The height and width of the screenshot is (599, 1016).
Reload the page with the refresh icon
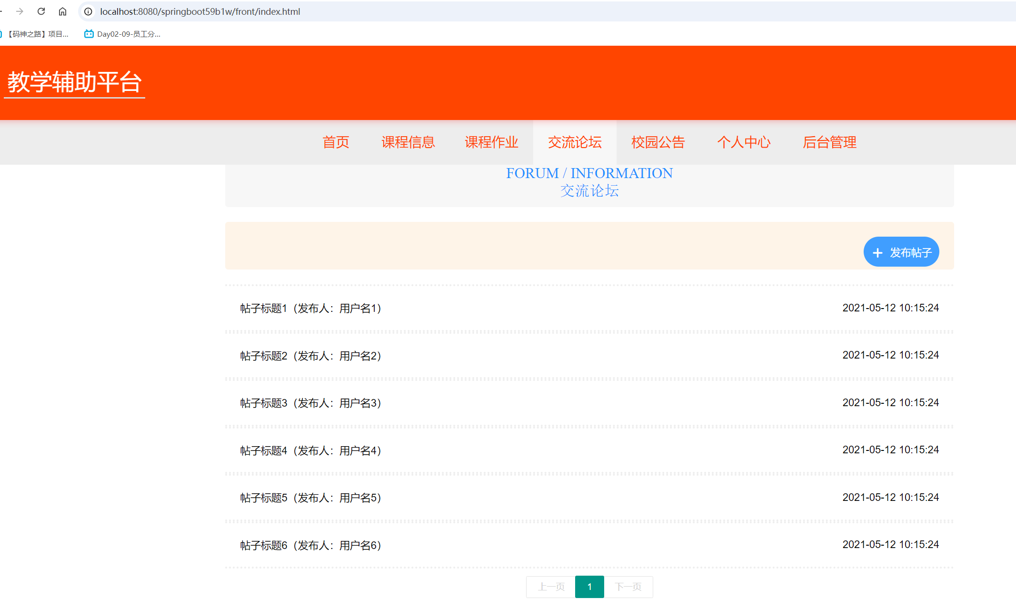click(x=41, y=11)
